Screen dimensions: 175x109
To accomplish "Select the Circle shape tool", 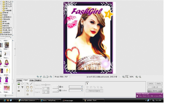I will (27, 91).
